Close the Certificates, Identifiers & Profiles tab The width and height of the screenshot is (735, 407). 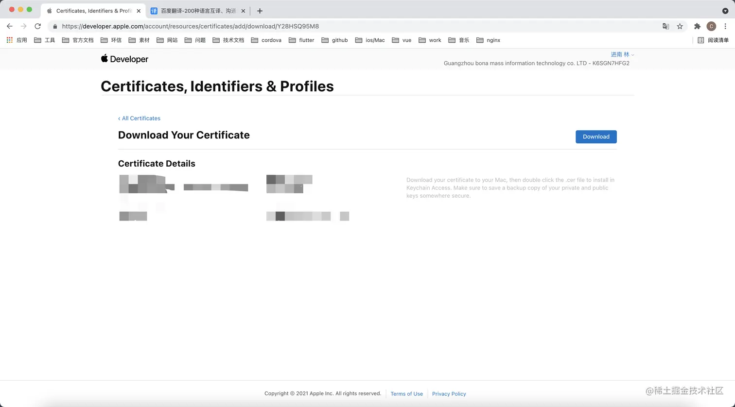(139, 11)
